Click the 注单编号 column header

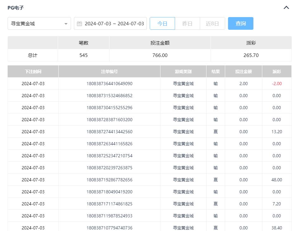(109, 72)
